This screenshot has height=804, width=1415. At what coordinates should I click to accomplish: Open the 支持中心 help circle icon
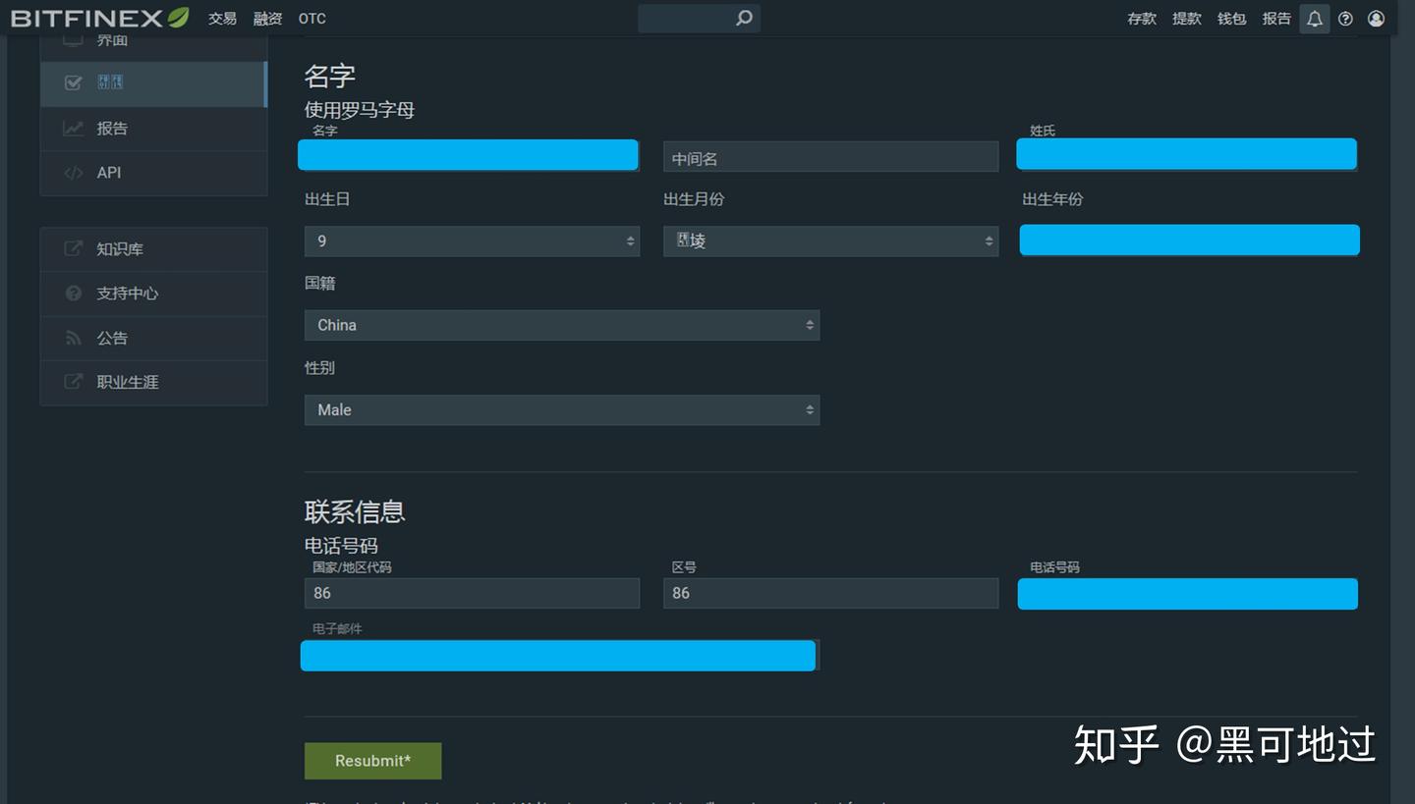click(73, 294)
